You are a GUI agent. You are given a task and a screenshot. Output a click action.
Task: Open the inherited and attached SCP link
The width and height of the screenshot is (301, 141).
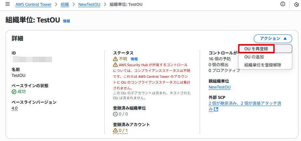click(245, 106)
